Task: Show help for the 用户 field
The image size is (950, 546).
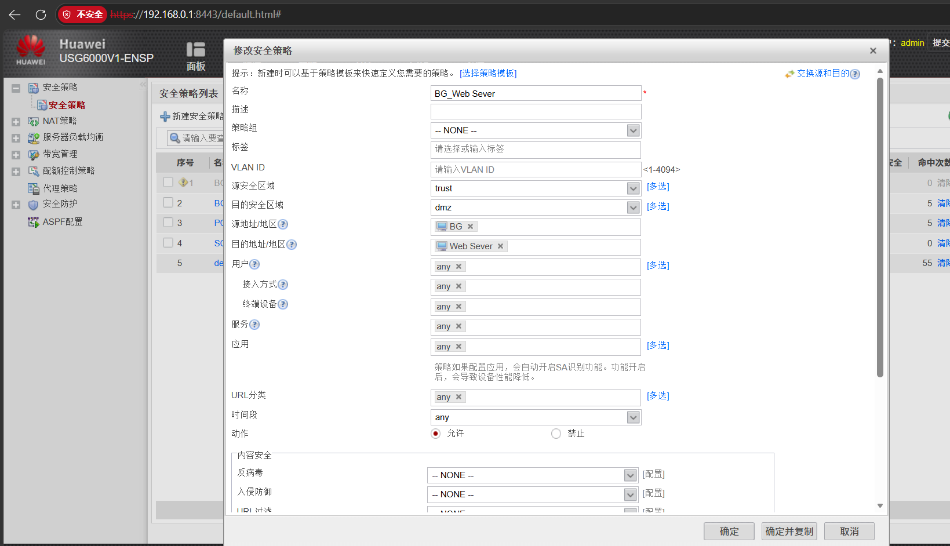Action: (x=254, y=264)
